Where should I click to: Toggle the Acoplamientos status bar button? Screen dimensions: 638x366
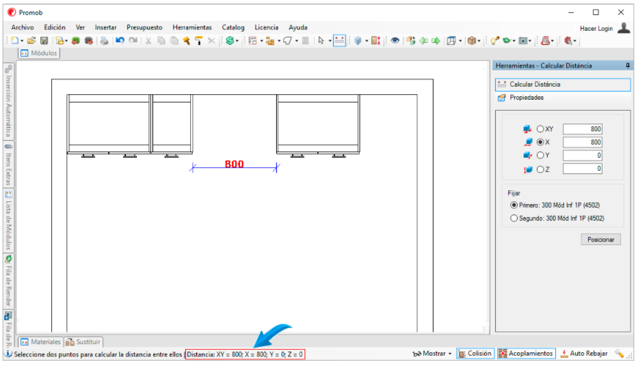pos(526,354)
